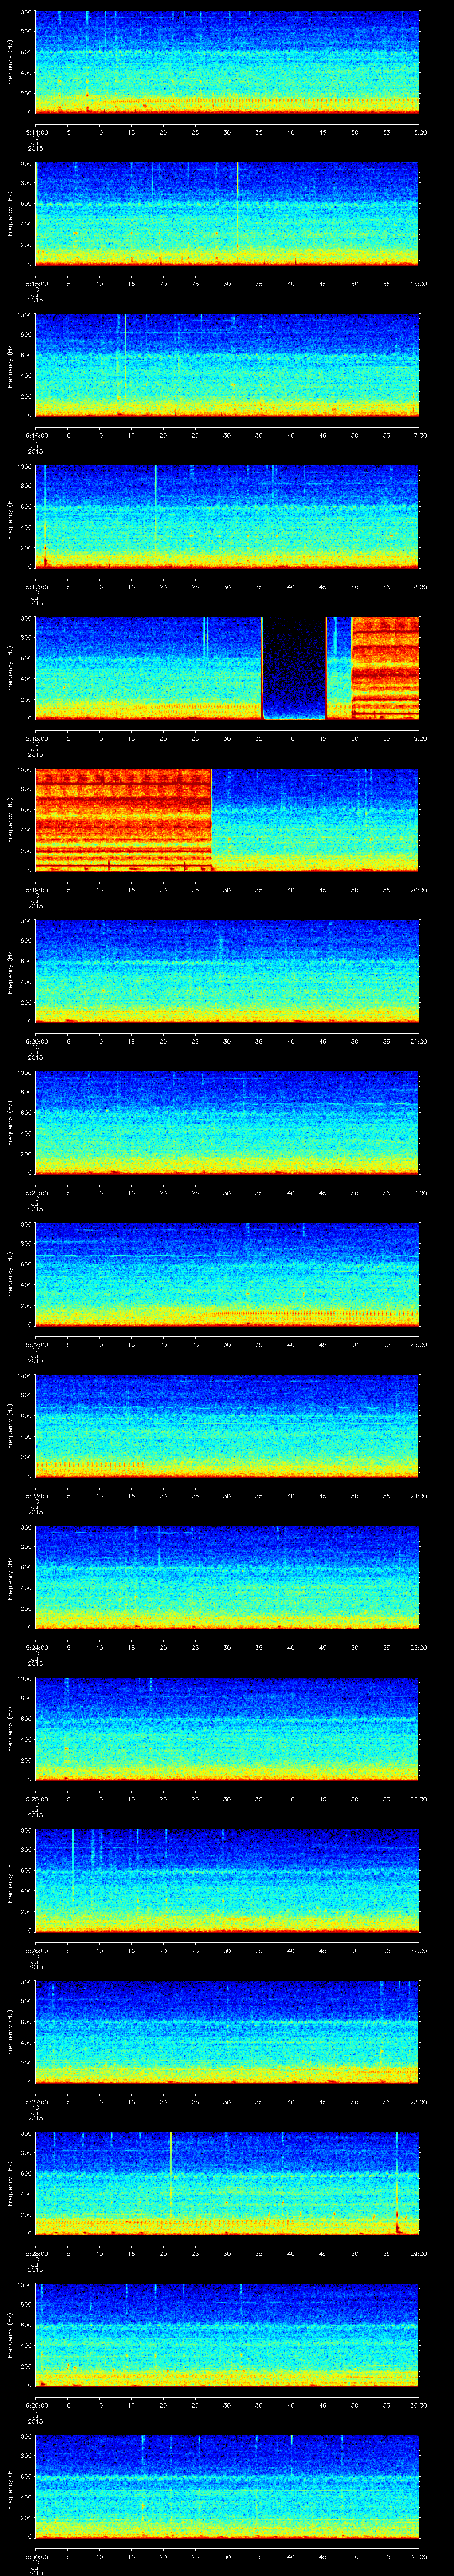Image resolution: width=454 pixels, height=2576 pixels.
Task: Click the 20:00 end label of 5:19:00 panel
Action: 418,890
